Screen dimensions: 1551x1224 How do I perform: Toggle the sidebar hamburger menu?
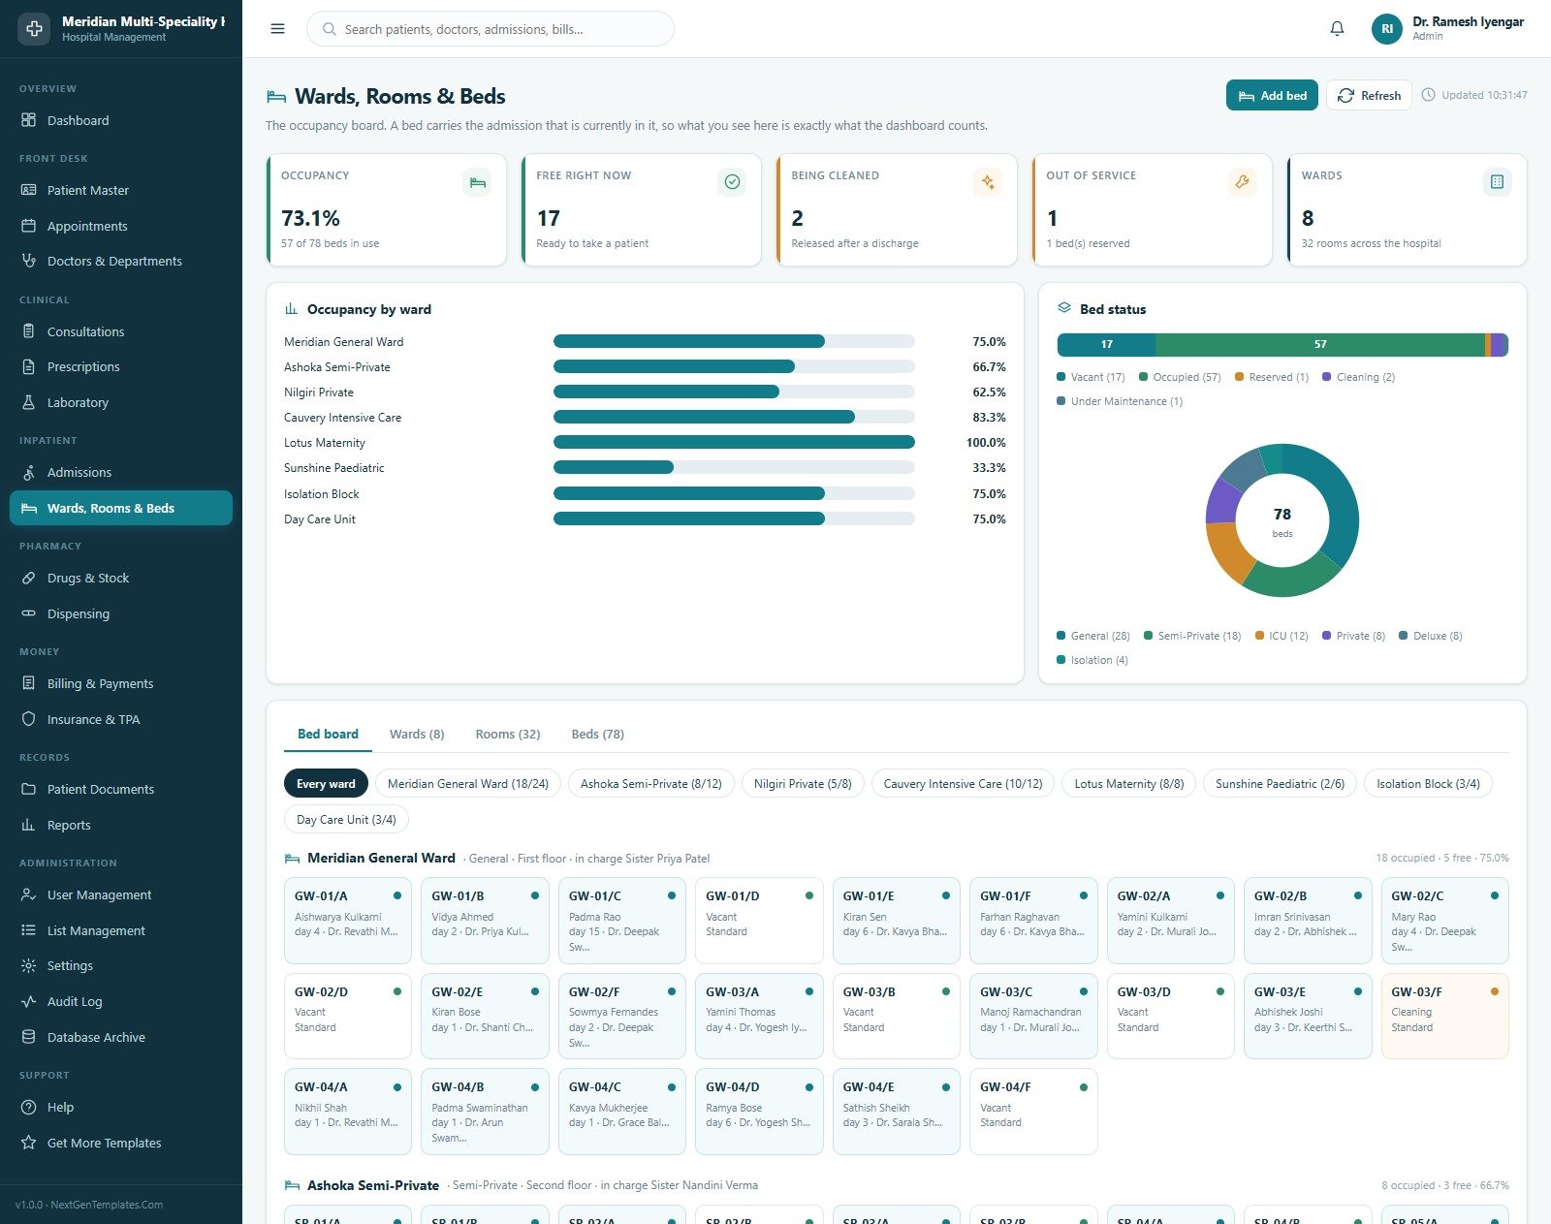277,29
